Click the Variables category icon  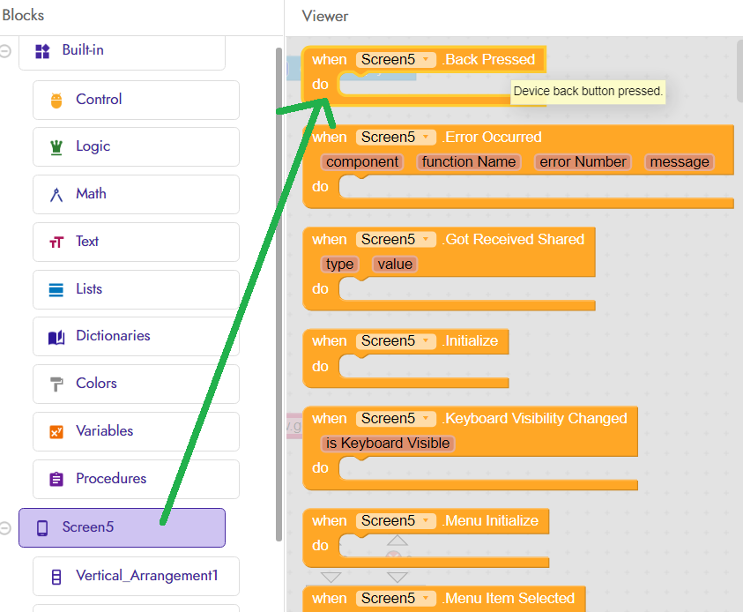56,432
